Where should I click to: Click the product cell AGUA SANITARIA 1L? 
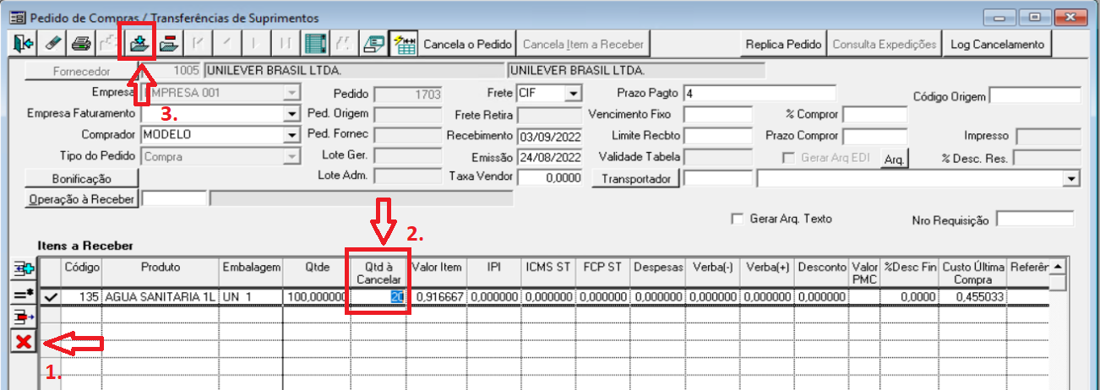161,296
